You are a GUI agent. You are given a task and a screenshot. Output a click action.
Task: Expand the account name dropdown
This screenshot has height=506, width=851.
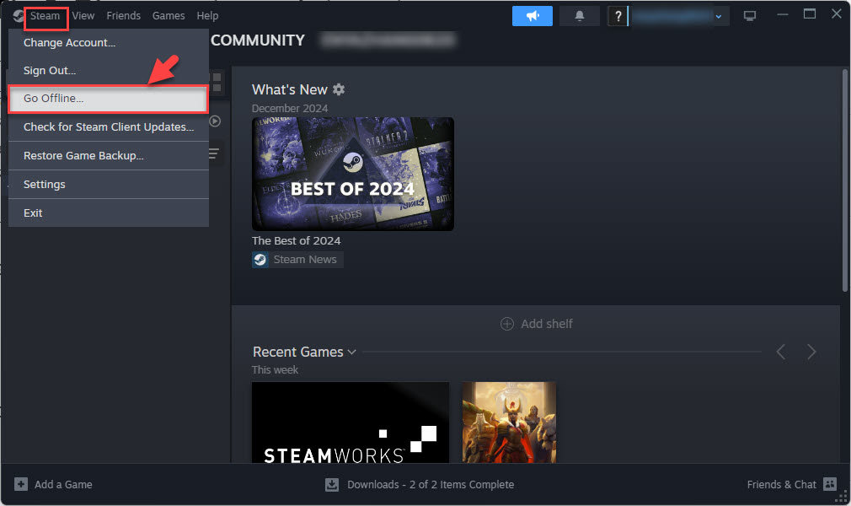pos(718,16)
